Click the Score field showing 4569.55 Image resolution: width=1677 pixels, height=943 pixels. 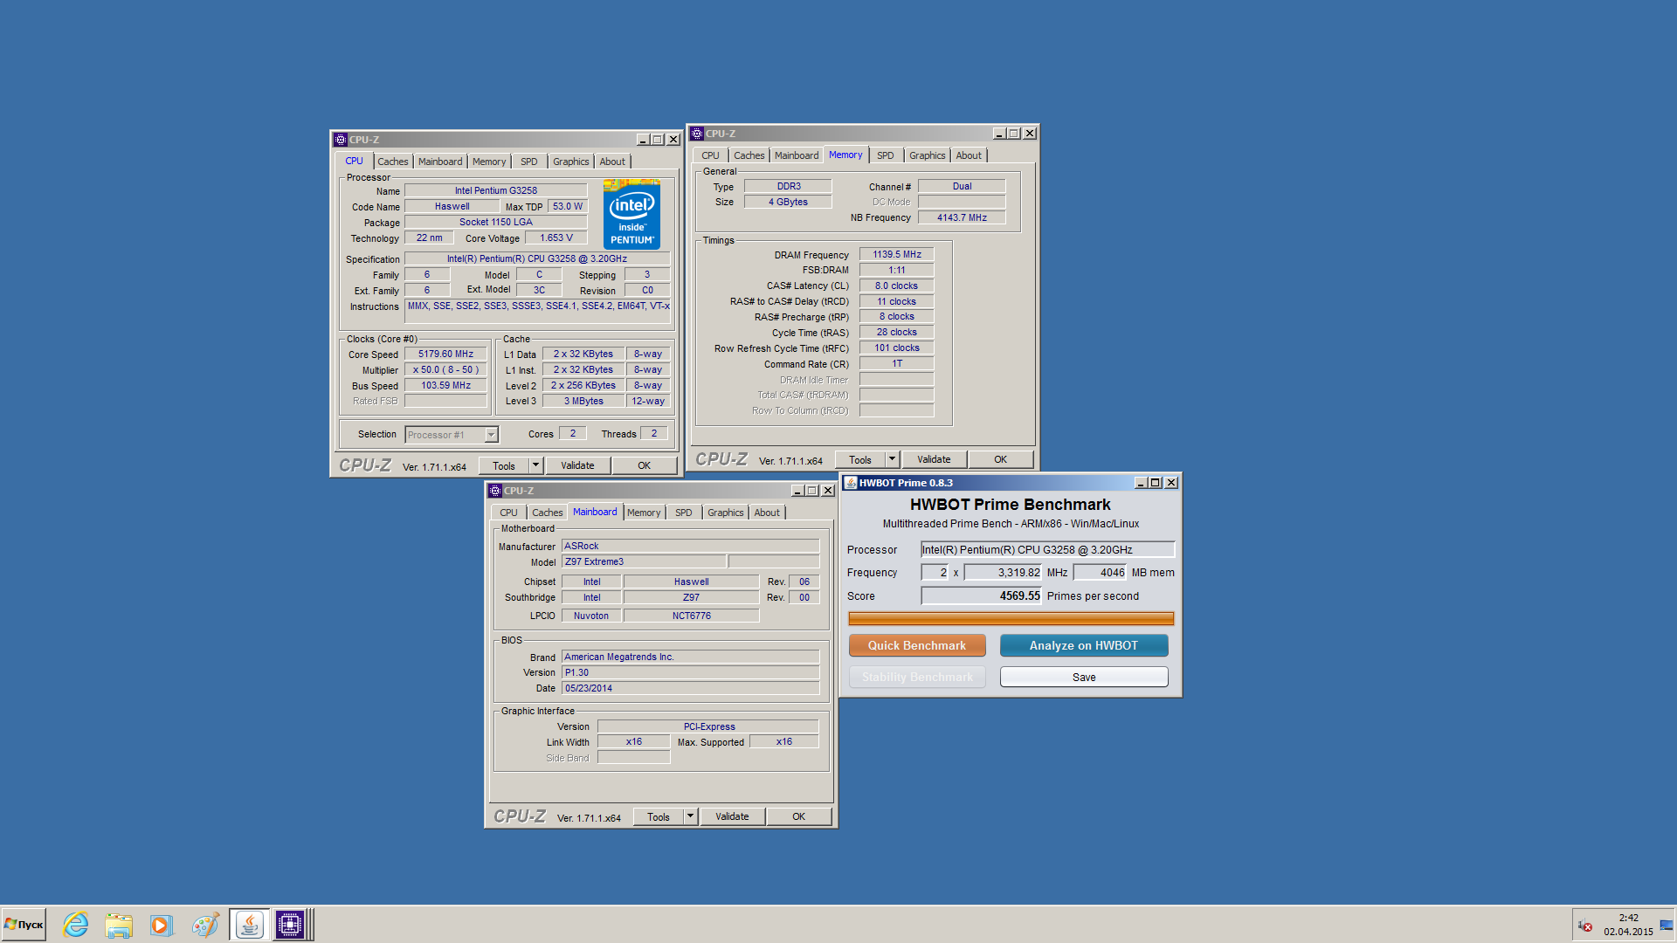click(982, 595)
